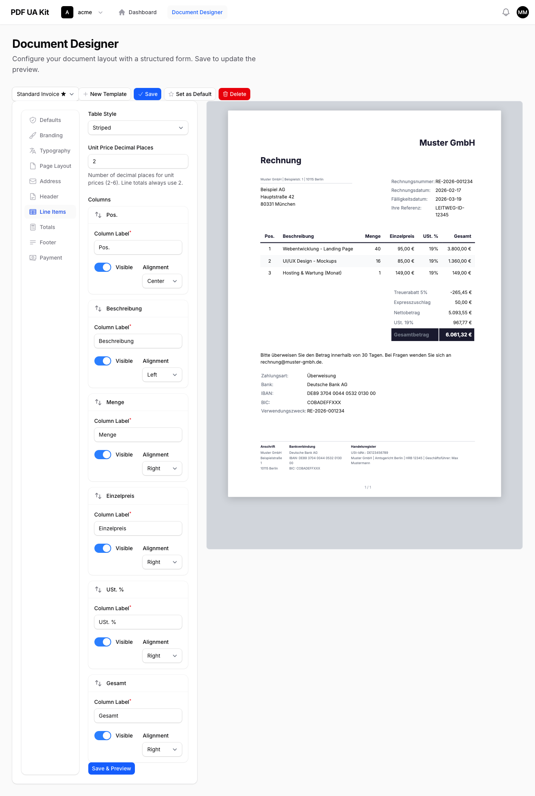This screenshot has width=535, height=796.
Task: Click the Dashboard home icon
Action: pos(122,12)
